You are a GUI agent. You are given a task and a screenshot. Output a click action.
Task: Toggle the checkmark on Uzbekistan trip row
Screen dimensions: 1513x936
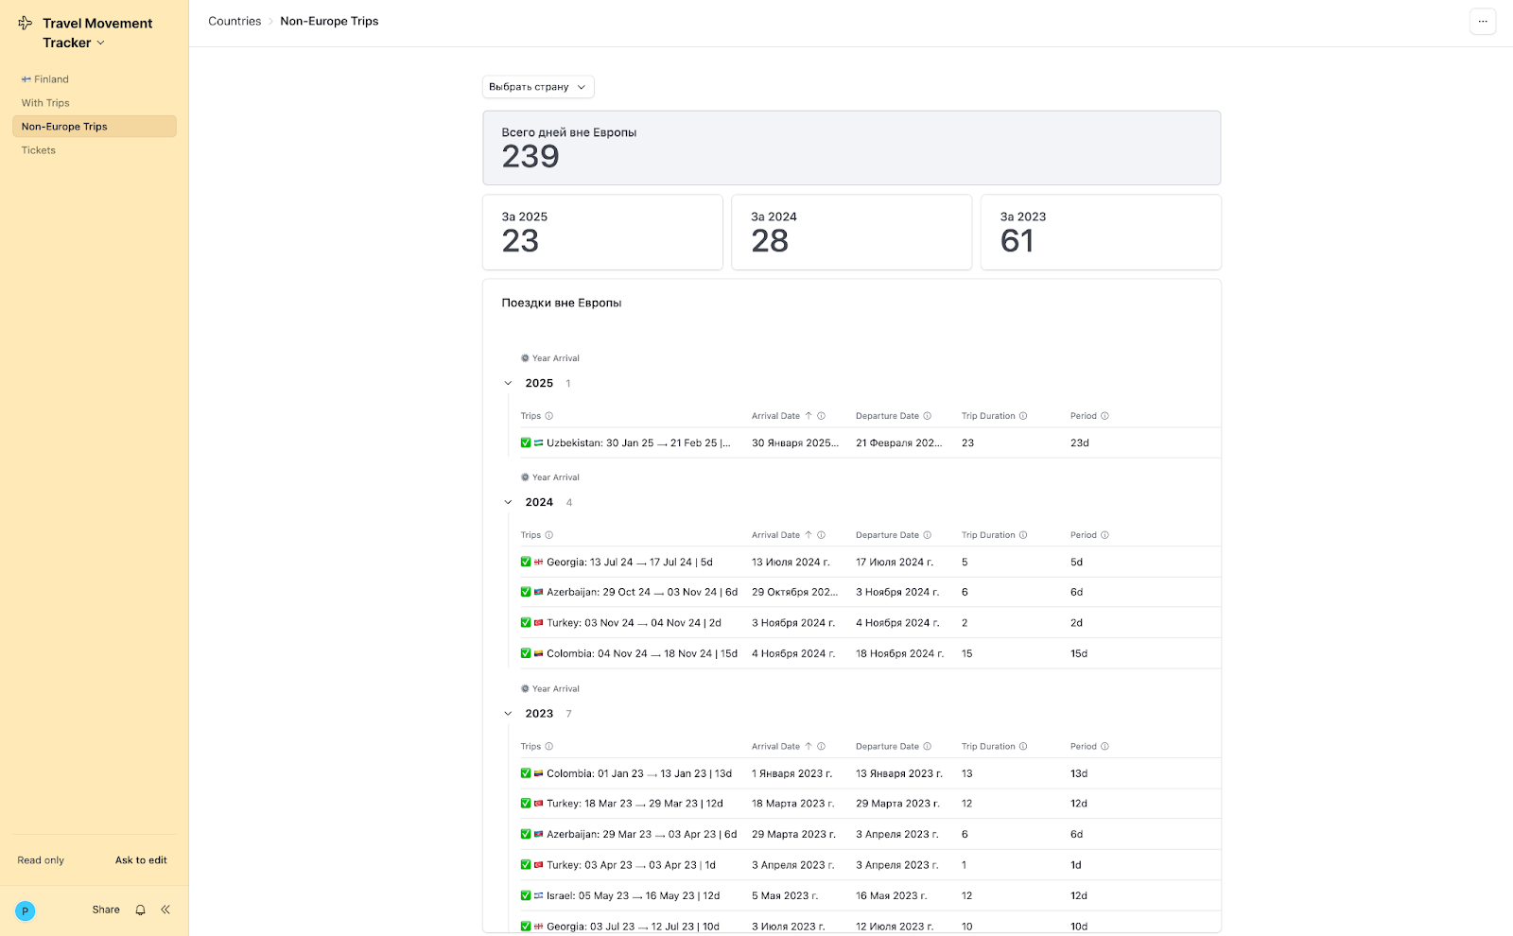526,442
